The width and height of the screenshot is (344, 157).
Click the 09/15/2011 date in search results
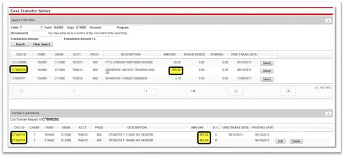244,70
